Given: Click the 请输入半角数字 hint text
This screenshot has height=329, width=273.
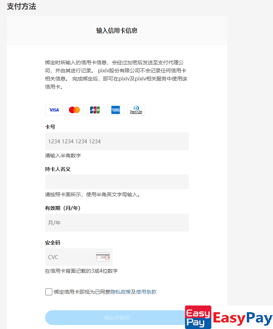Looking at the screenshot, I should 63,155.
